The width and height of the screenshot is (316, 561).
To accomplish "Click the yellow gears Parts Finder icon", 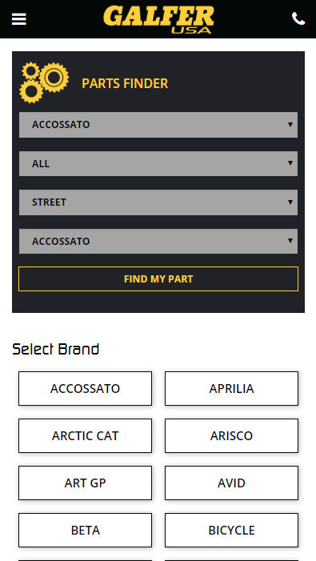I will [44, 82].
